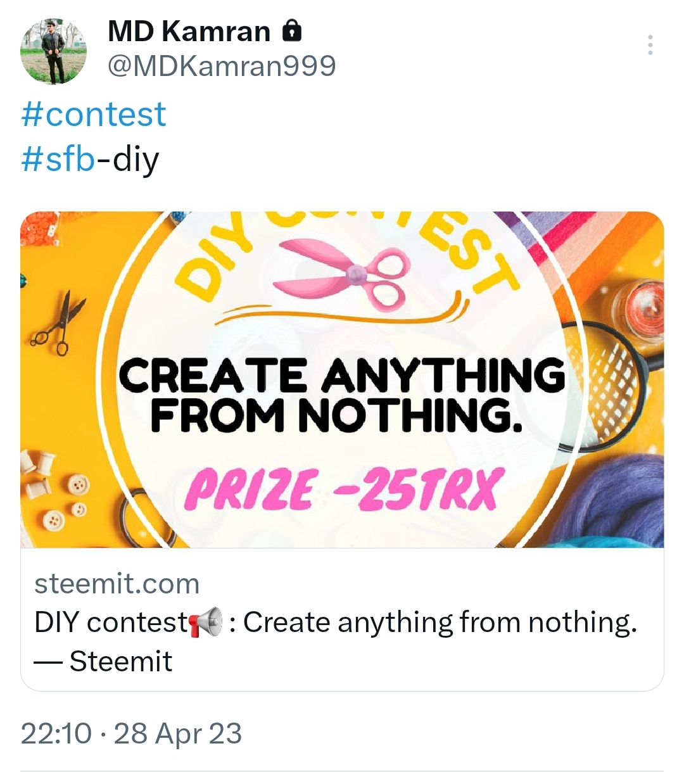Open the #contest hashtag
Image resolution: width=684 pixels, height=772 pixels.
point(94,115)
